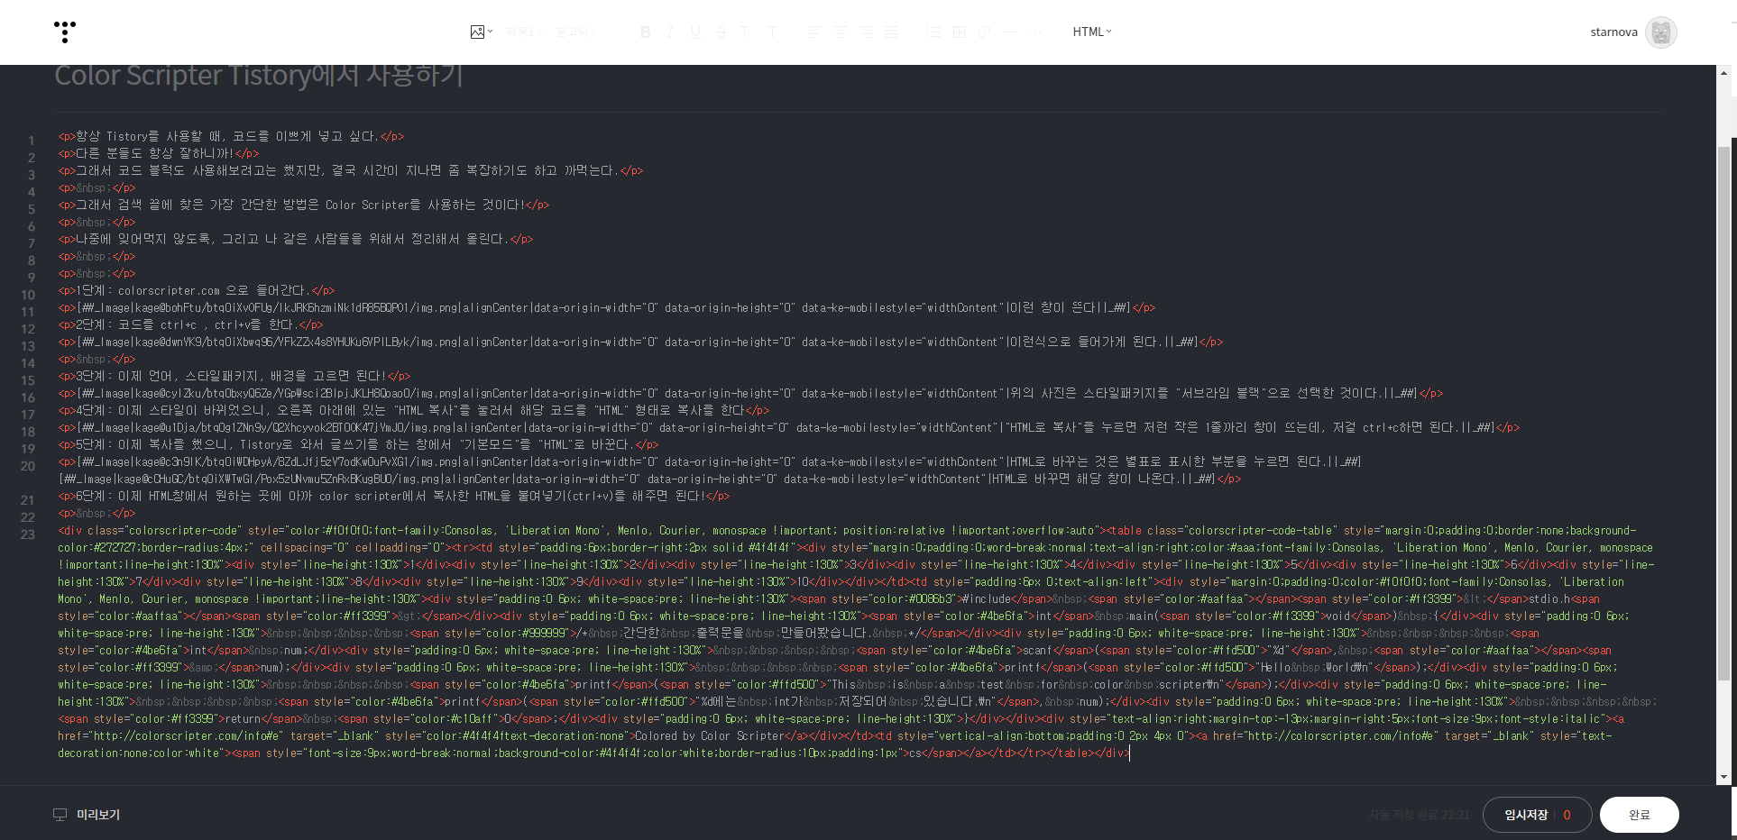The height and width of the screenshot is (840, 1737).
Task: Click 'Colored by Color Scripter' text in code
Action: 708,735
